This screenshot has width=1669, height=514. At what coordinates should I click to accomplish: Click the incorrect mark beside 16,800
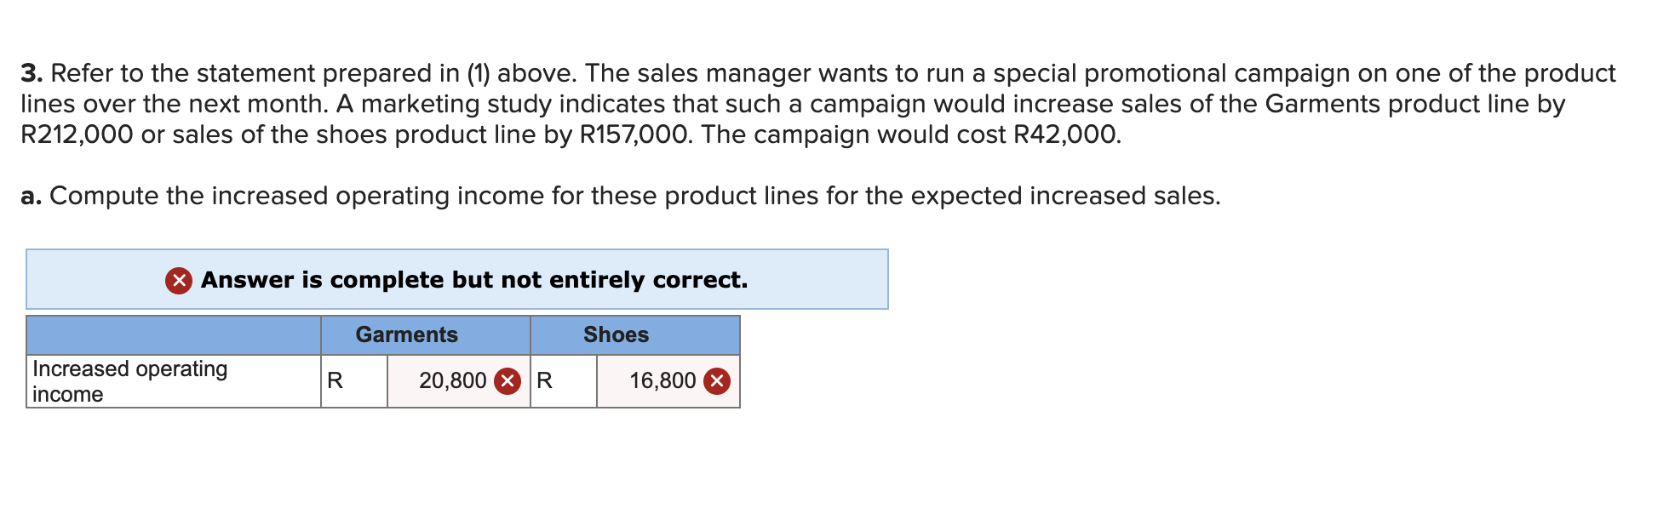click(717, 380)
